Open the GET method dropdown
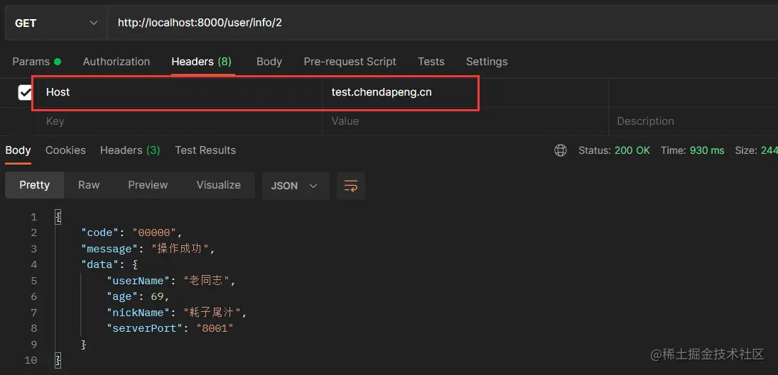 54,23
